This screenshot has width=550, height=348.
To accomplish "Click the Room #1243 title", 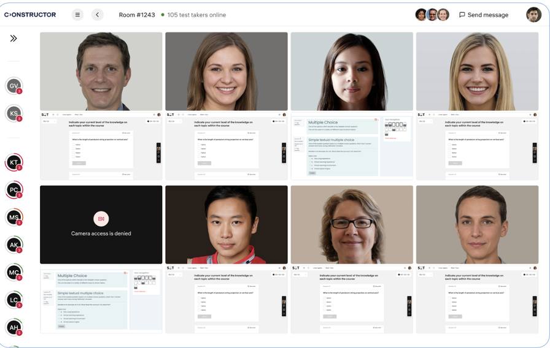I will (137, 15).
